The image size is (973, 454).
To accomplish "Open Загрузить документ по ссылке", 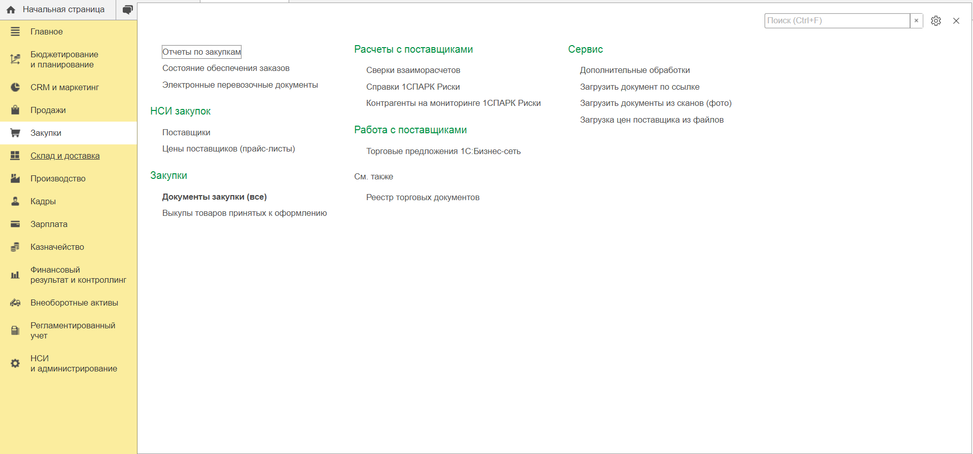I will point(639,87).
